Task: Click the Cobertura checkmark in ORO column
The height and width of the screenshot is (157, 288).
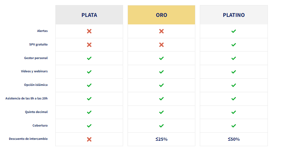Action: click(161, 126)
